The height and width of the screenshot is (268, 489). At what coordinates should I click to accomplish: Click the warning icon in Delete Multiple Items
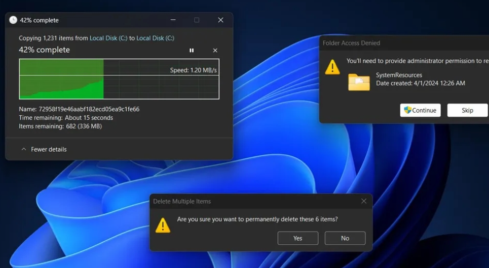point(163,226)
